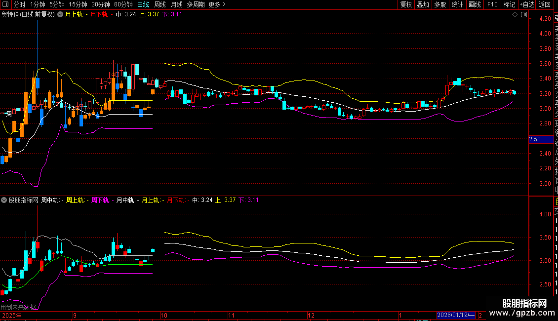Click the 复权 button

click(x=406, y=4)
